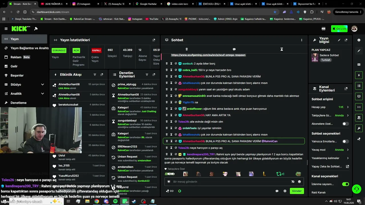The height and width of the screenshot is (205, 365).
Task: Open Google Chrome from the taskbar
Action: [x=97, y=201]
